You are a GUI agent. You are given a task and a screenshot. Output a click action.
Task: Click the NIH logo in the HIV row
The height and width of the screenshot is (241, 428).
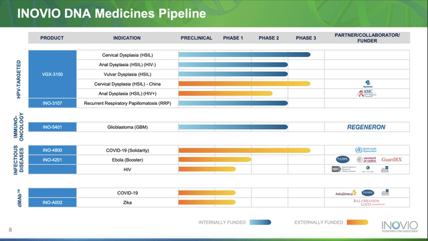[x=344, y=170]
